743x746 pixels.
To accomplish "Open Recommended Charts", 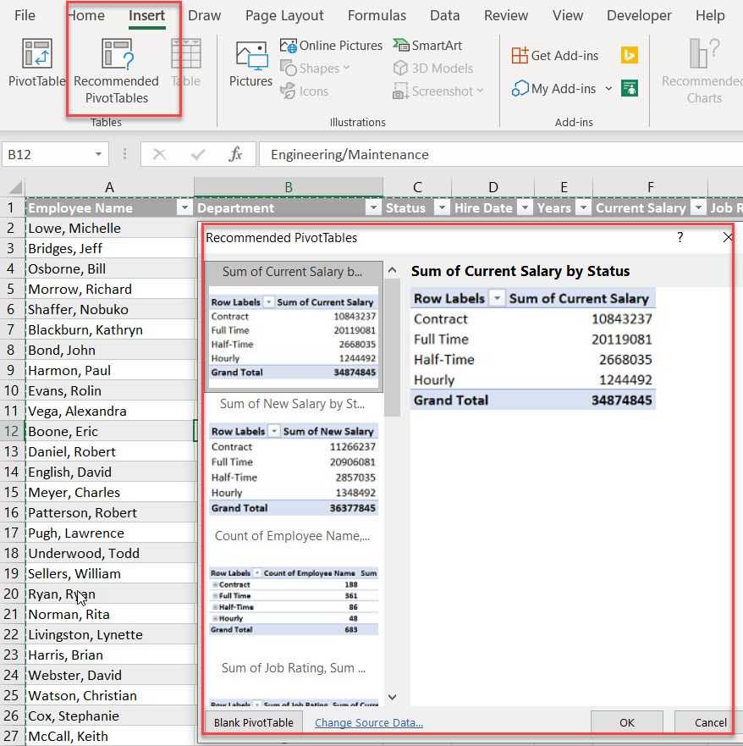I will coord(702,71).
